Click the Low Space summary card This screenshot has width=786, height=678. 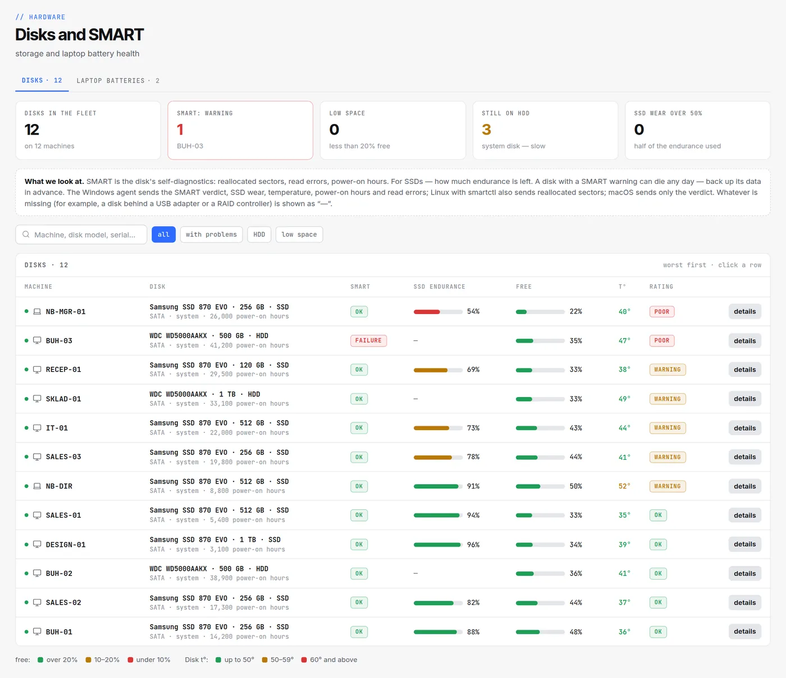pos(393,130)
